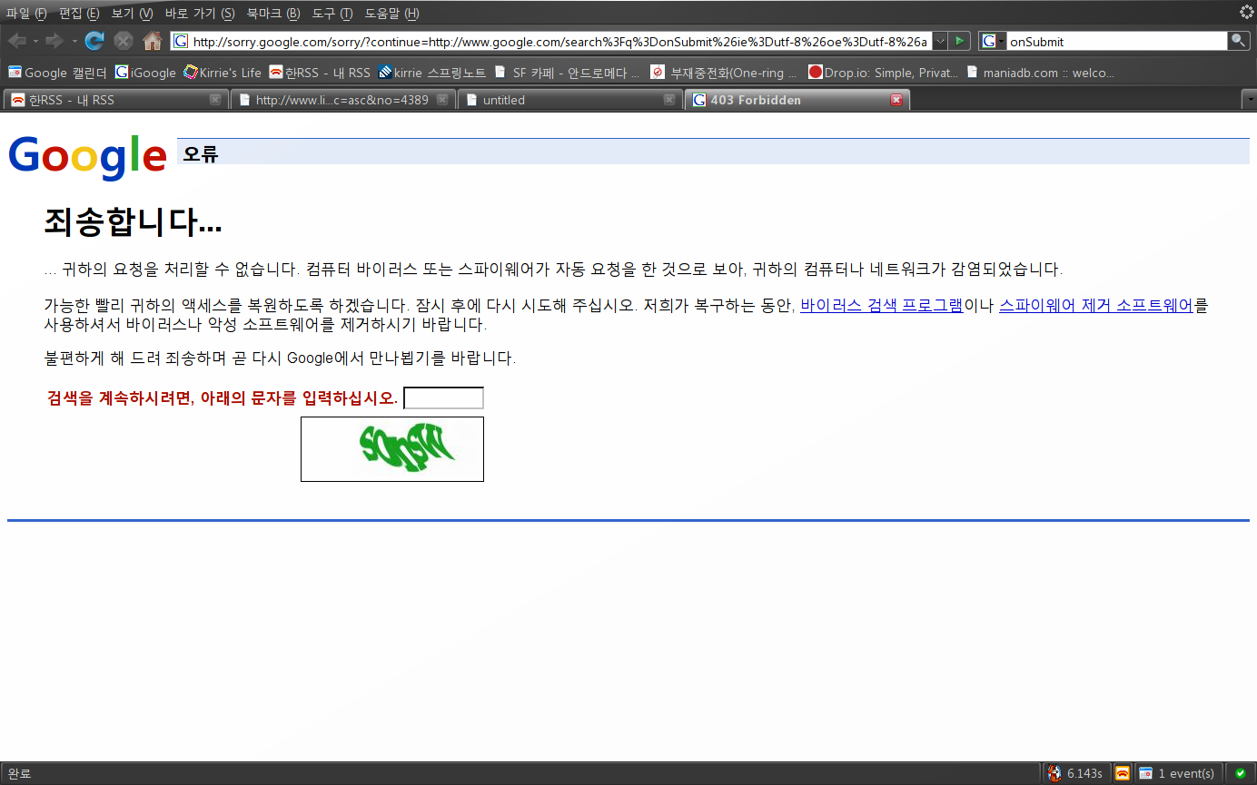
Task: Open the 북마크 (B) menu
Action: (273, 14)
